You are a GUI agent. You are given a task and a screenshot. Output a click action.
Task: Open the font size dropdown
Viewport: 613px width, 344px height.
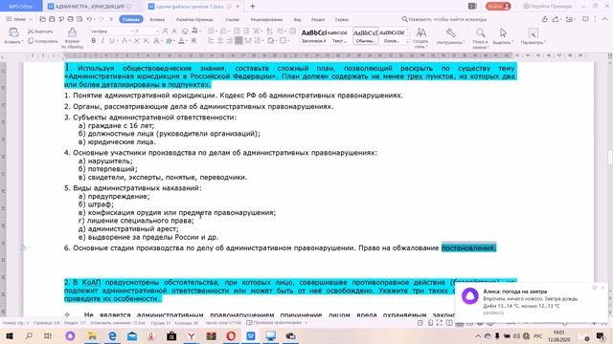157,32
